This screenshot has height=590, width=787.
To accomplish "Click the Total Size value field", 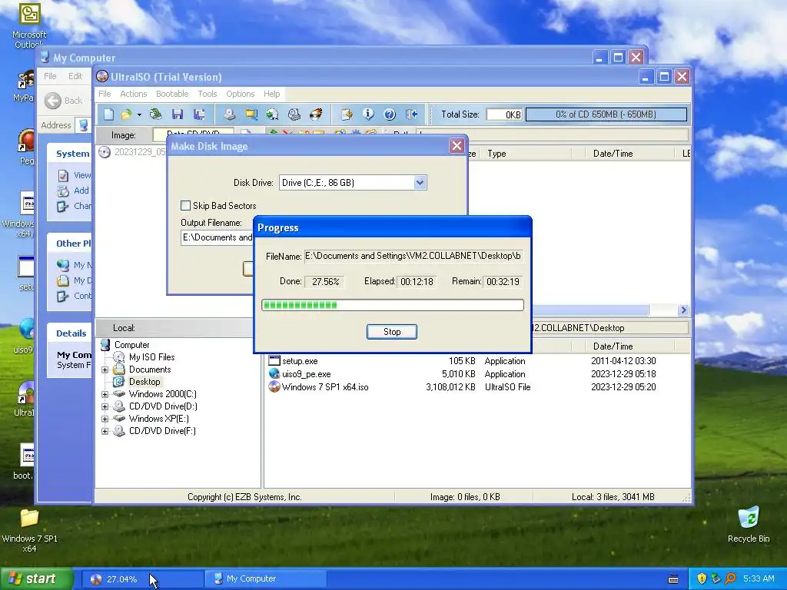I will [504, 114].
